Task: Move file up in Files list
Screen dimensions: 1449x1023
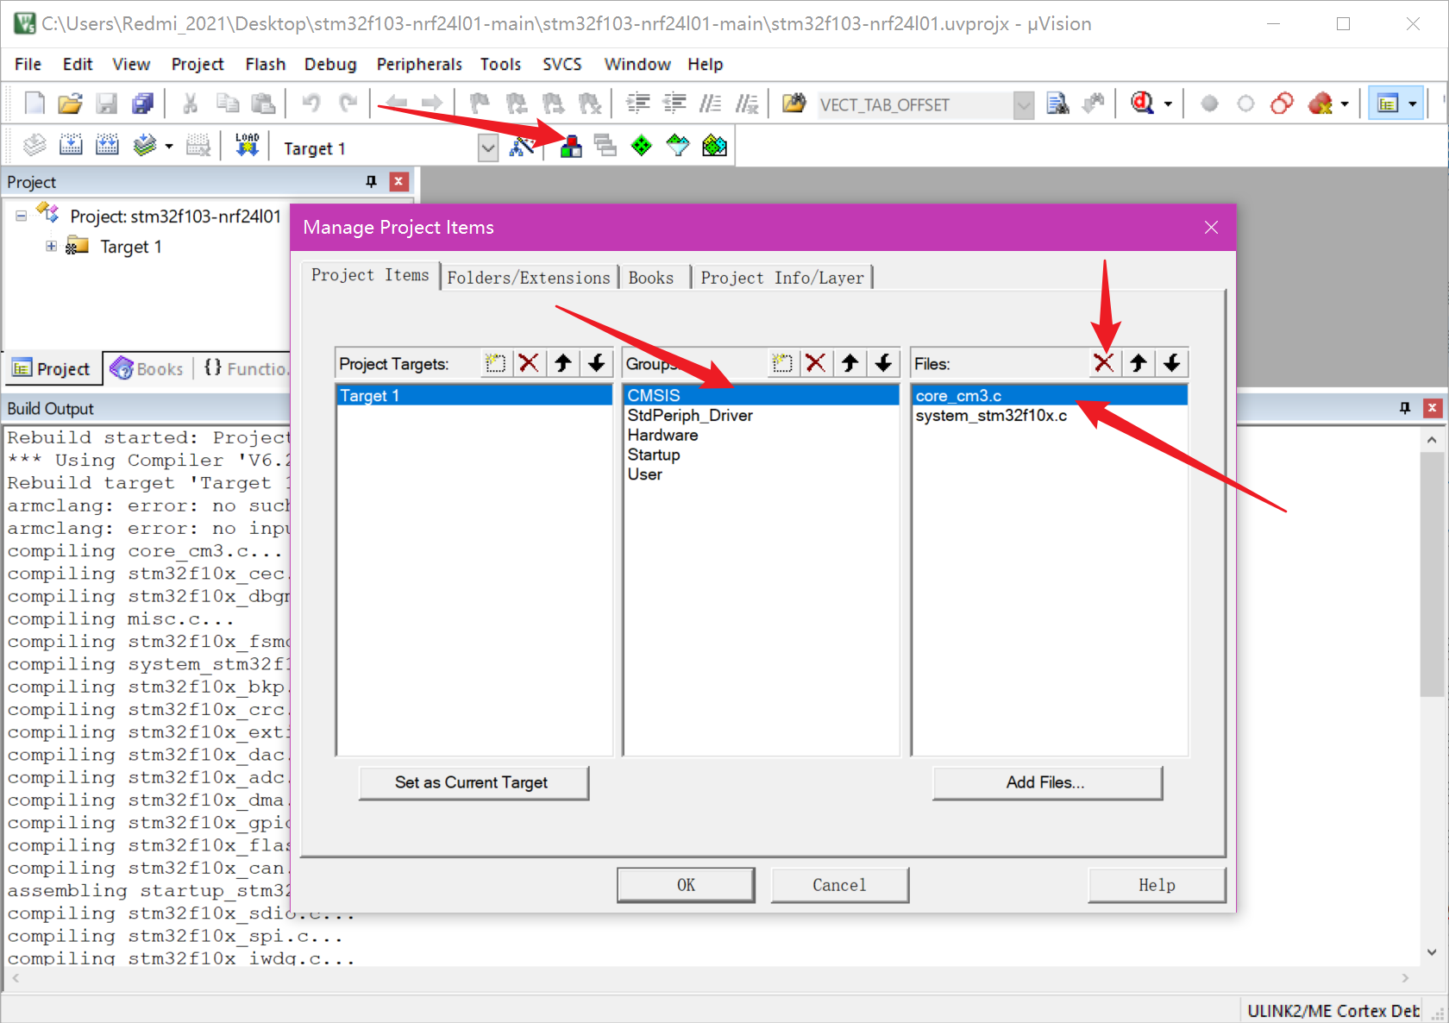Action: click(x=1138, y=363)
